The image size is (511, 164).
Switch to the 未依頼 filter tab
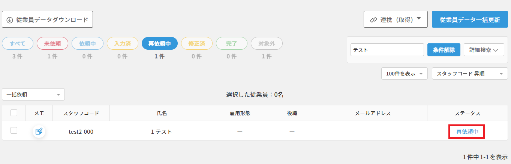(52, 44)
